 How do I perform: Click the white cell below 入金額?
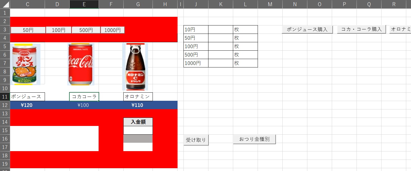tap(138, 130)
